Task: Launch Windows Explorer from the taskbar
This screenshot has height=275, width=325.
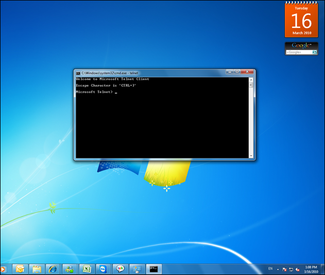Action: 37,269
